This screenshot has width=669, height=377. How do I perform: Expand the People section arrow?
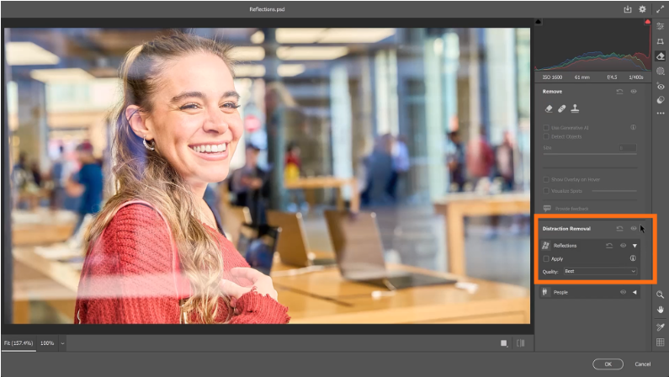634,292
